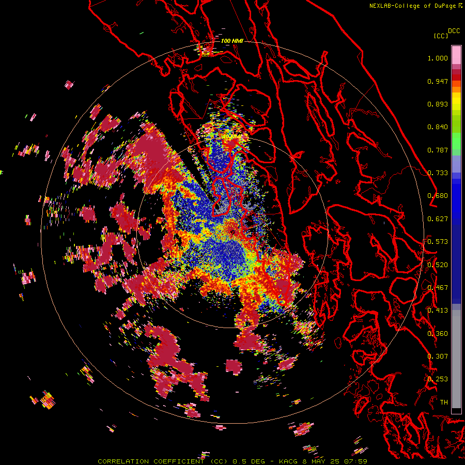465x465 pixels.
Task: Pick the light pink swatch atop the color bar
Action: tap(456, 55)
